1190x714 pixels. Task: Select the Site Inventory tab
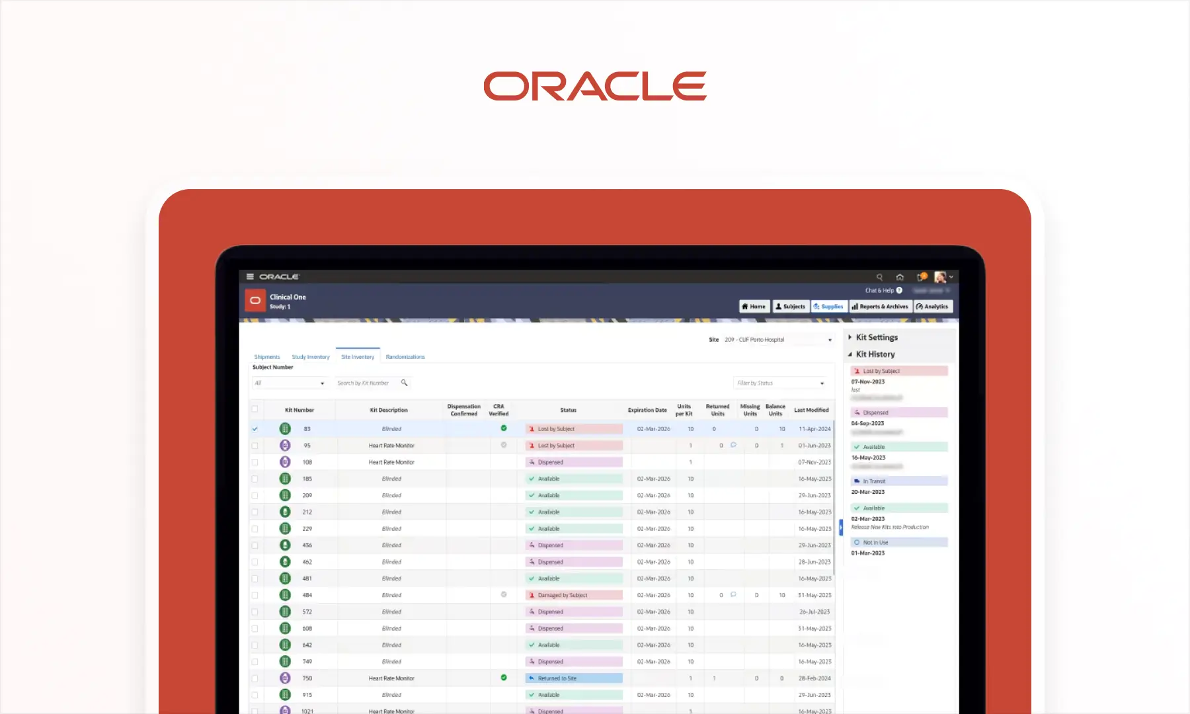coord(358,357)
